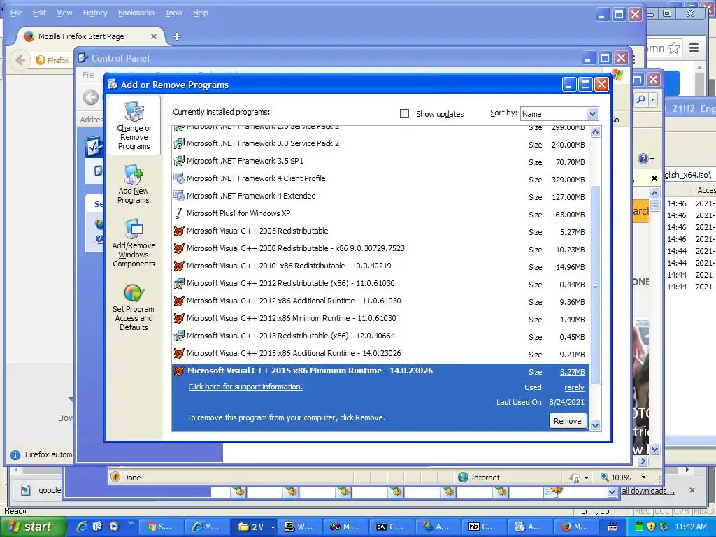Viewport: 716px width, 537px height.
Task: Open 7-Zip taskbar button
Action: coord(485,527)
